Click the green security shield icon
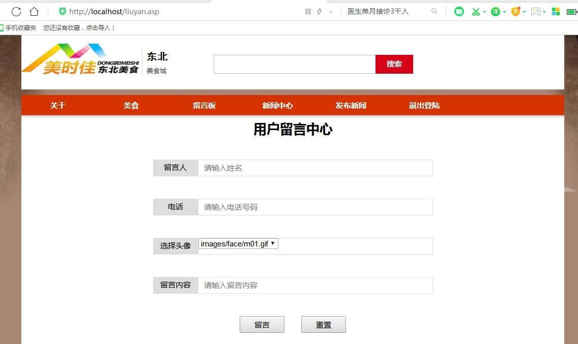Image resolution: width=578 pixels, height=344 pixels. click(62, 11)
